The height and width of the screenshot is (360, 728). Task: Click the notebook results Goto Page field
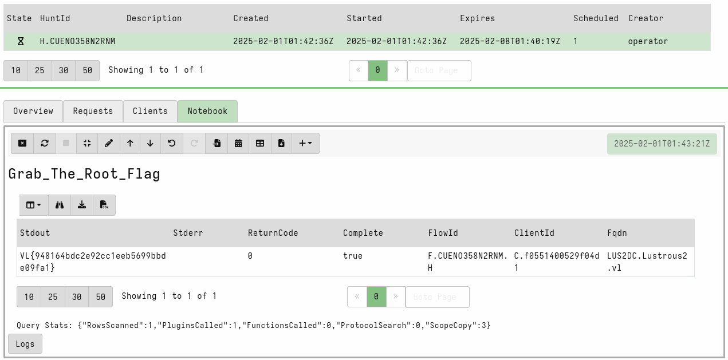point(438,296)
